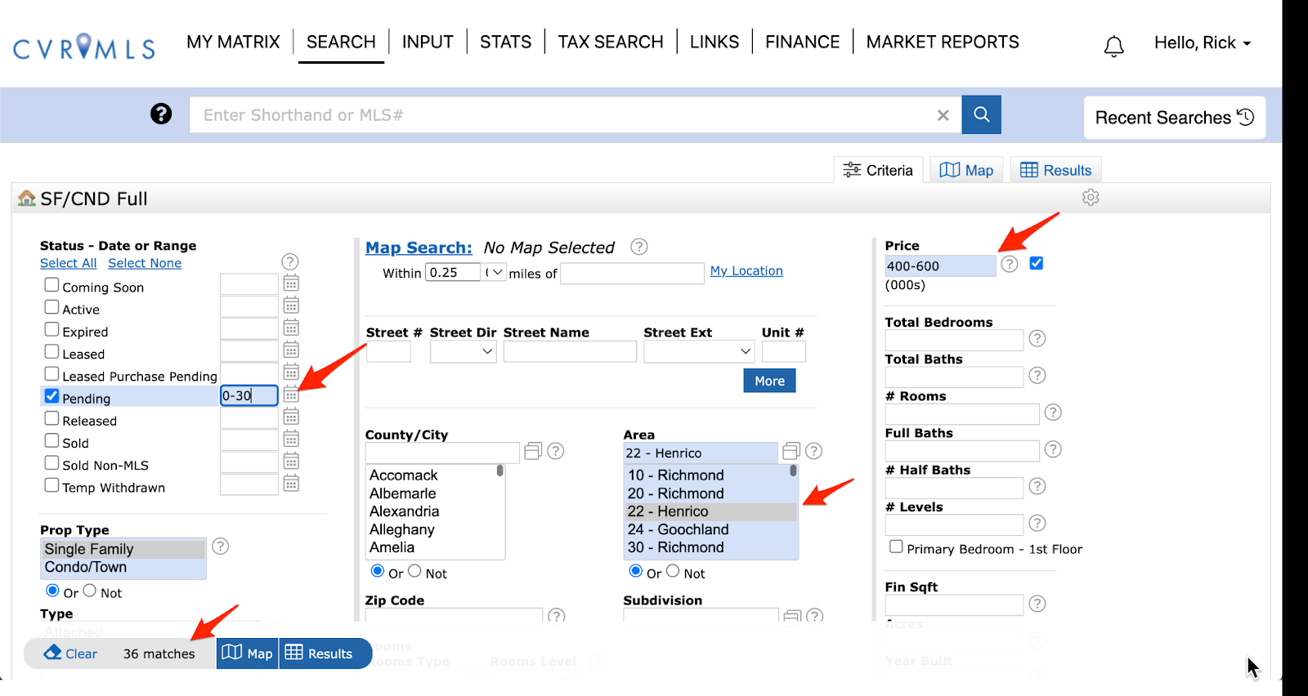1308x696 pixels.
Task: Click the shorthand search help icon
Action: pyautogui.click(x=161, y=114)
